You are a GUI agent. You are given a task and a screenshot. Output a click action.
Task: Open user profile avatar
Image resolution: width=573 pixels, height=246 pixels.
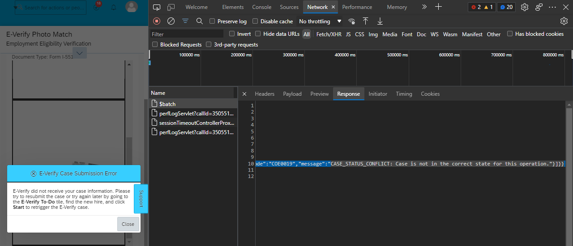tap(132, 7)
